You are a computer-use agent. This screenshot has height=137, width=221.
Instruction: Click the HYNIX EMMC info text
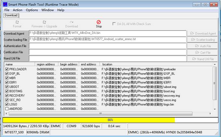[165, 132]
